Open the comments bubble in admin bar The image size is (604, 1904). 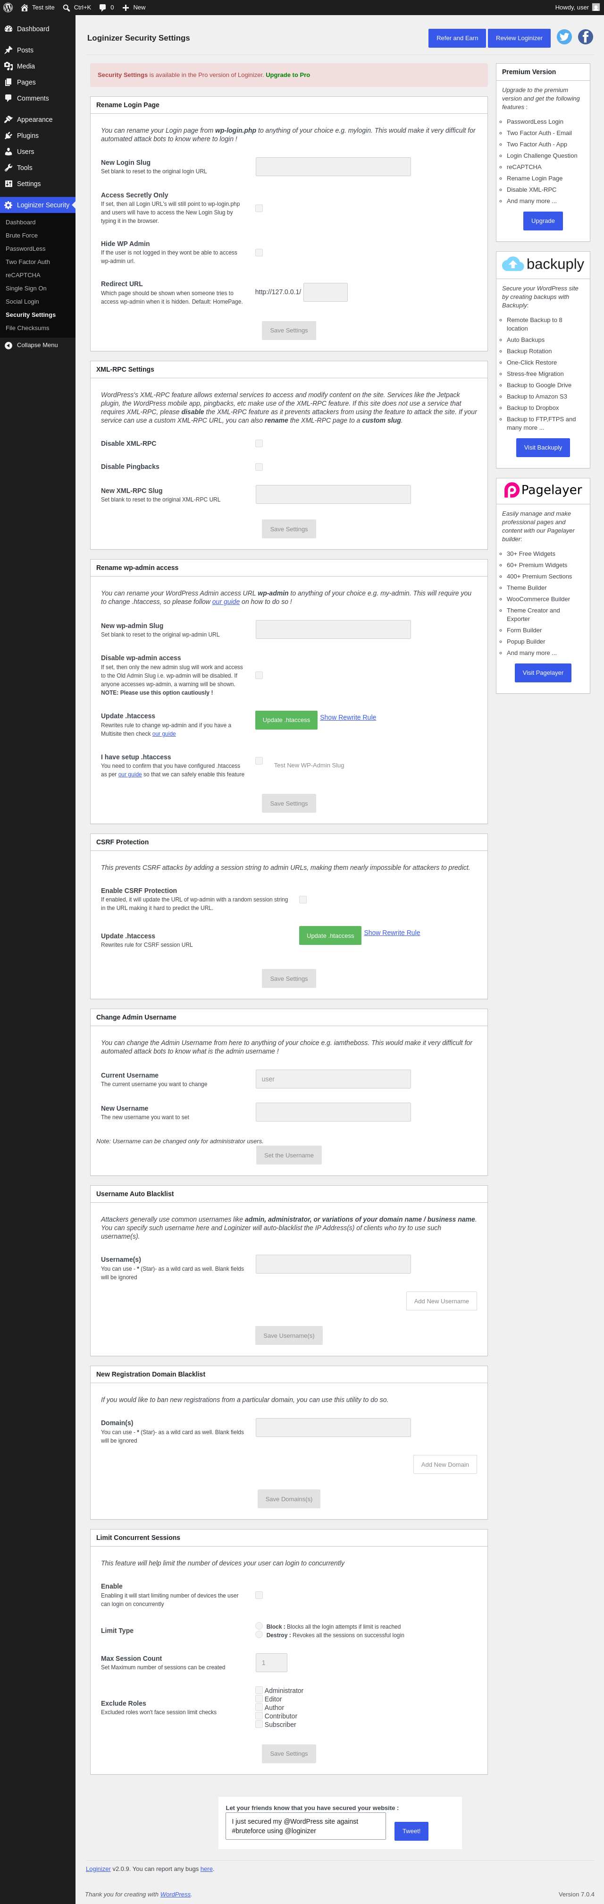107,8
